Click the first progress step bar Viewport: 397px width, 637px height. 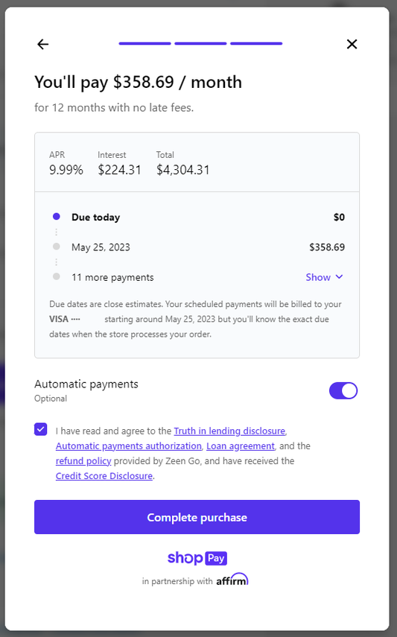click(144, 43)
